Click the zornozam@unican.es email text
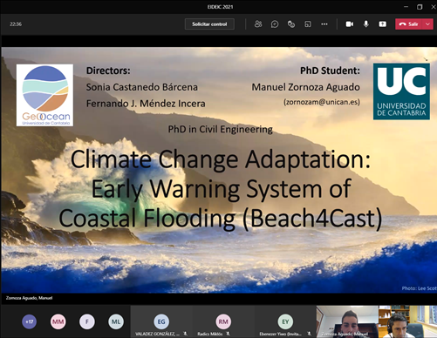The width and height of the screenshot is (437, 338). tap(322, 102)
